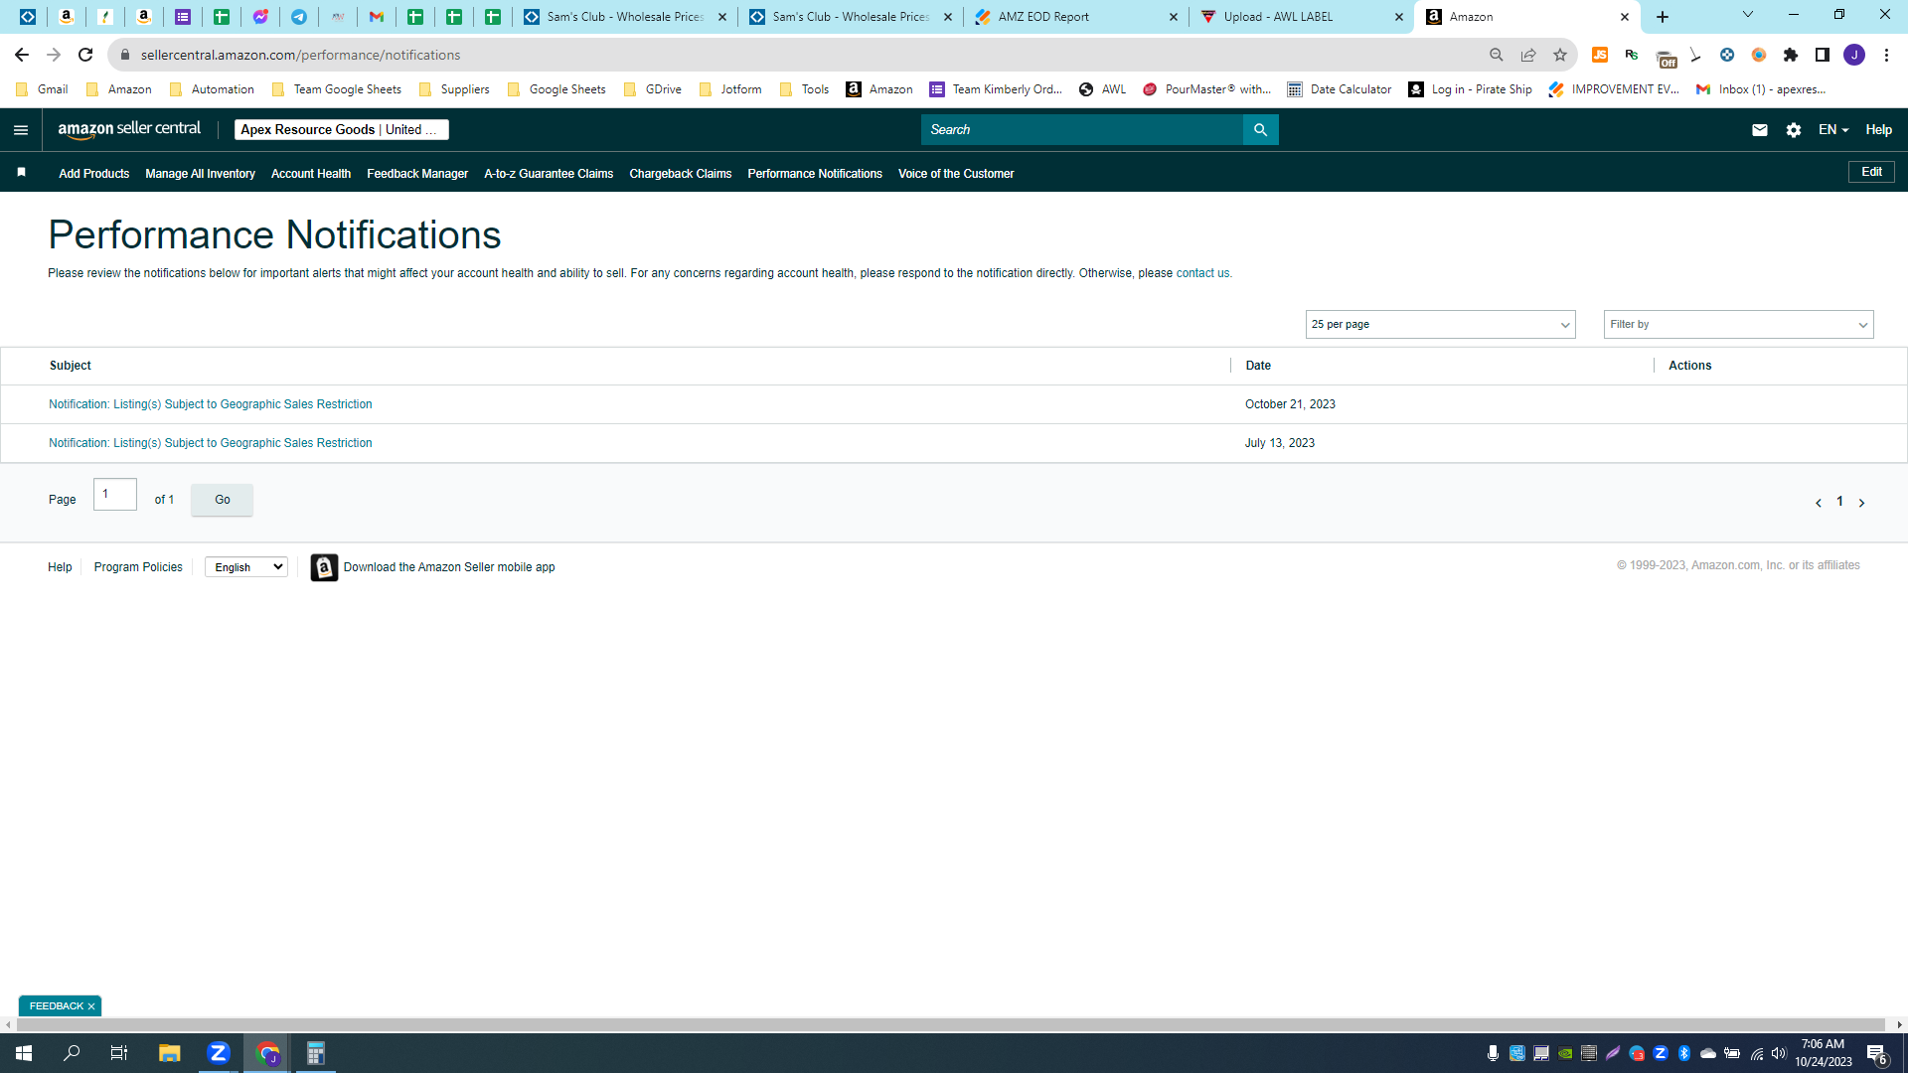Image resolution: width=1908 pixels, height=1073 pixels.
Task: Open Chargeback Claims
Action: (681, 174)
